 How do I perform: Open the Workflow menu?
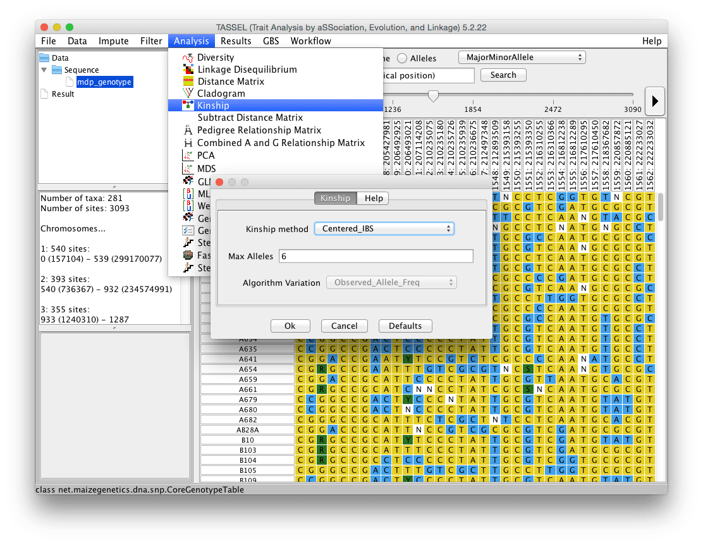pyautogui.click(x=310, y=41)
